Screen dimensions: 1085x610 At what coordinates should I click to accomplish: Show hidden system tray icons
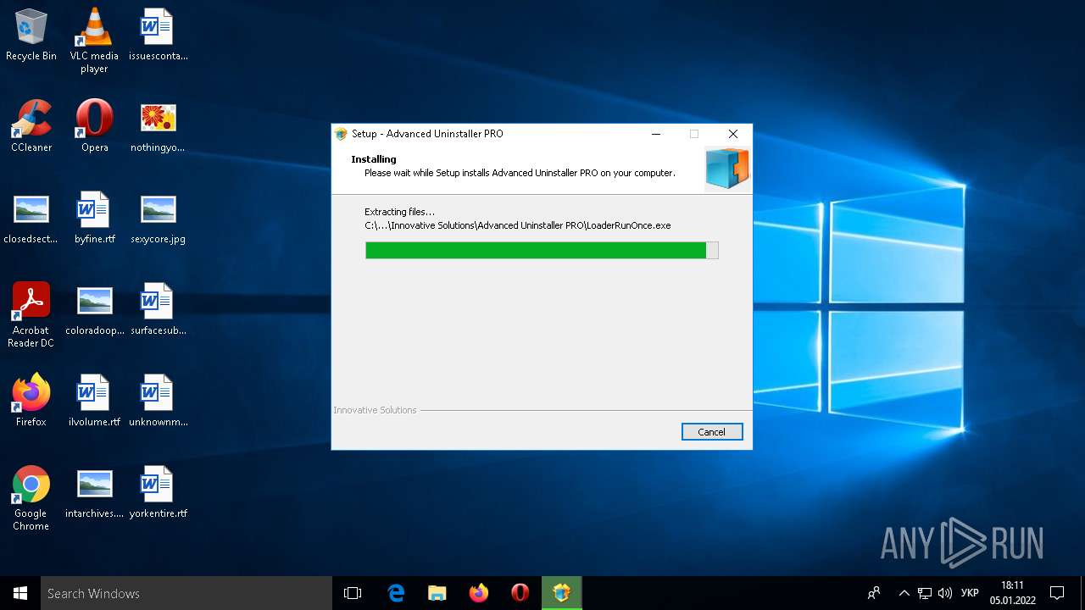click(x=904, y=593)
